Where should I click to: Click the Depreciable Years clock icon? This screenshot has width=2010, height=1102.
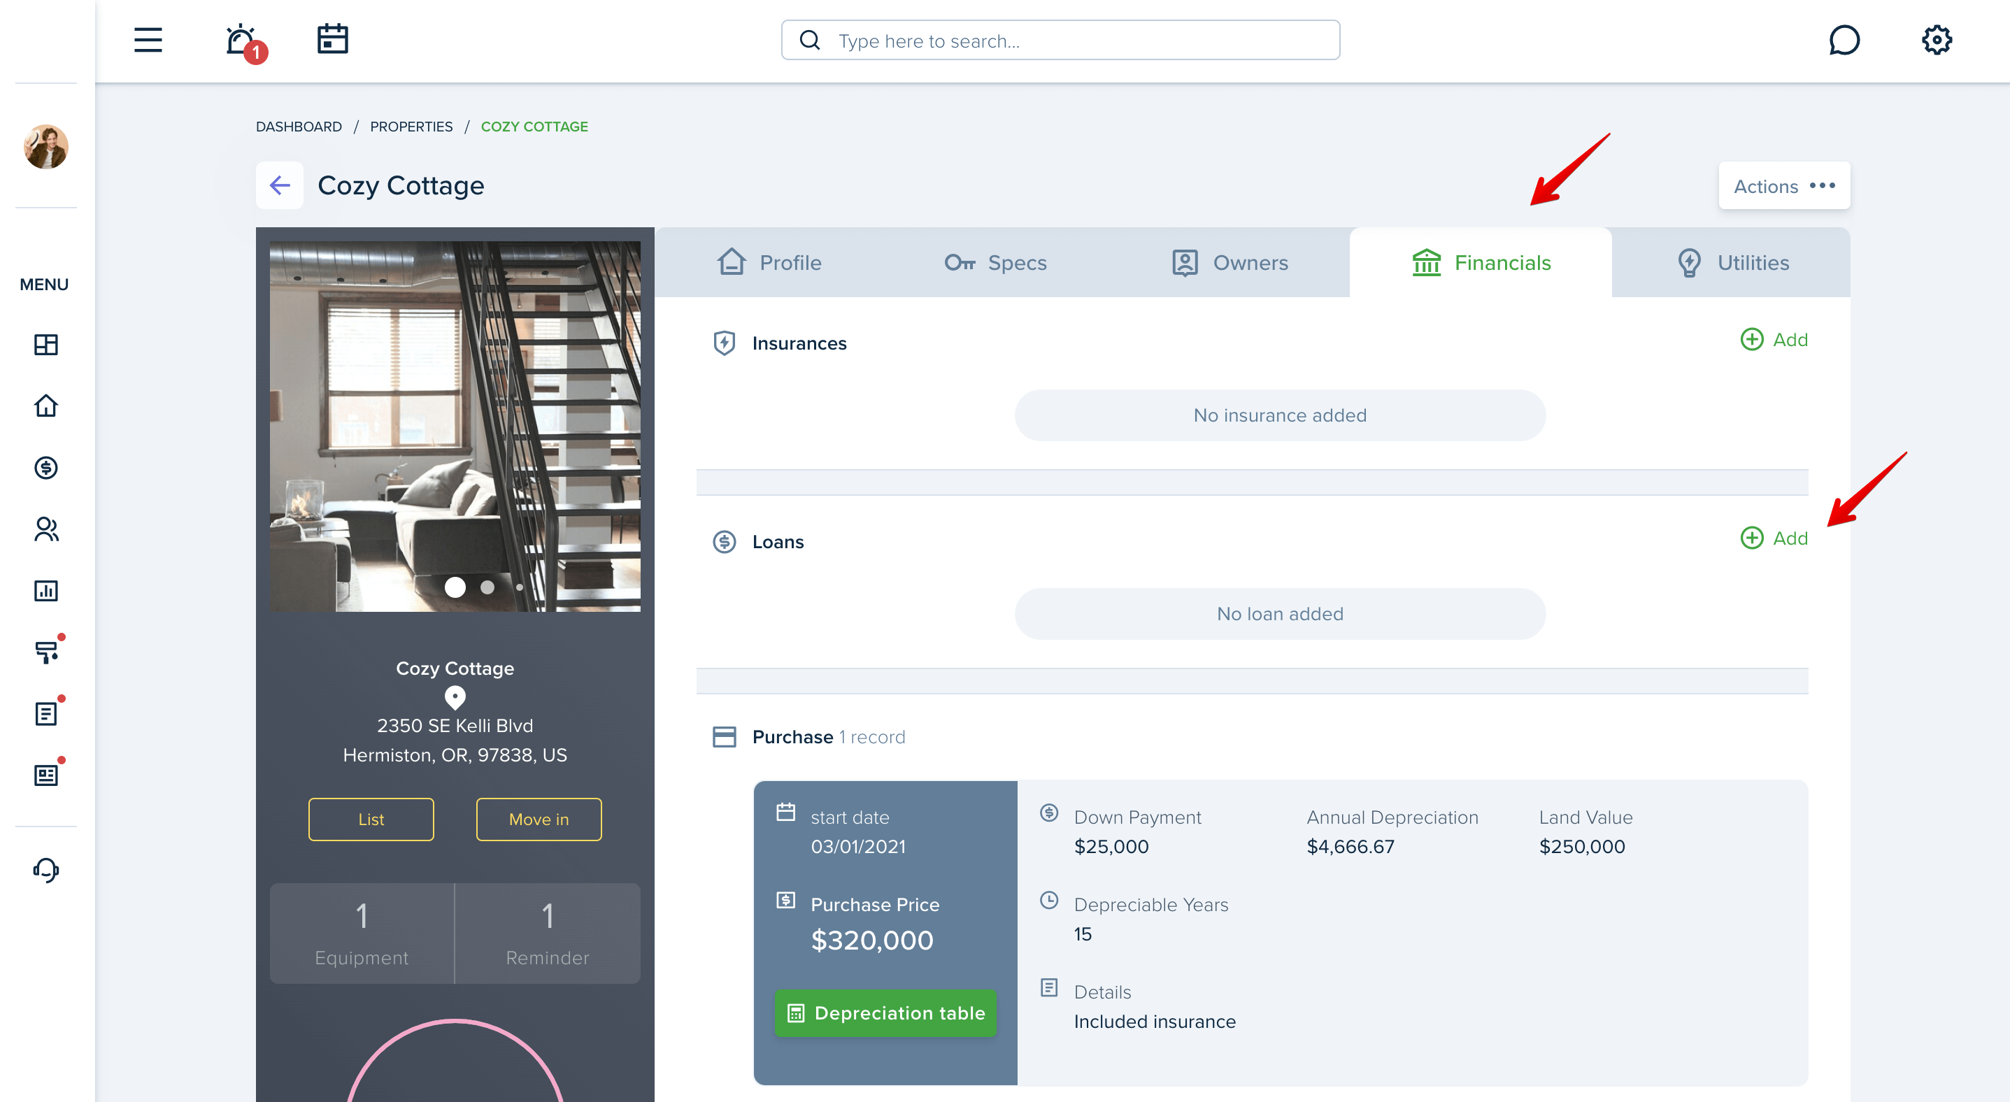pos(1050,900)
